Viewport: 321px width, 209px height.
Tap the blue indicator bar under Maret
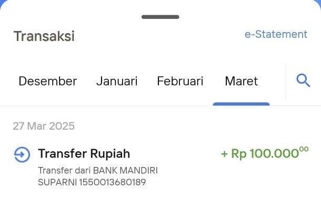[x=241, y=104]
